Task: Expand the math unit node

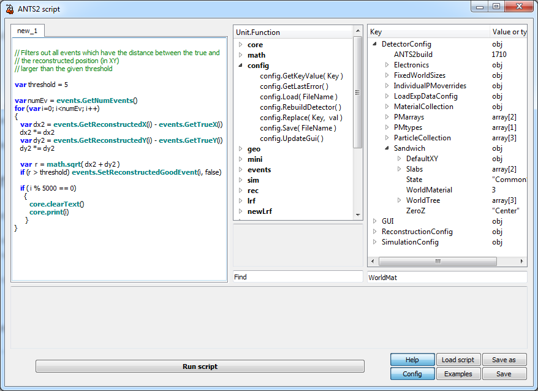Action: point(240,55)
